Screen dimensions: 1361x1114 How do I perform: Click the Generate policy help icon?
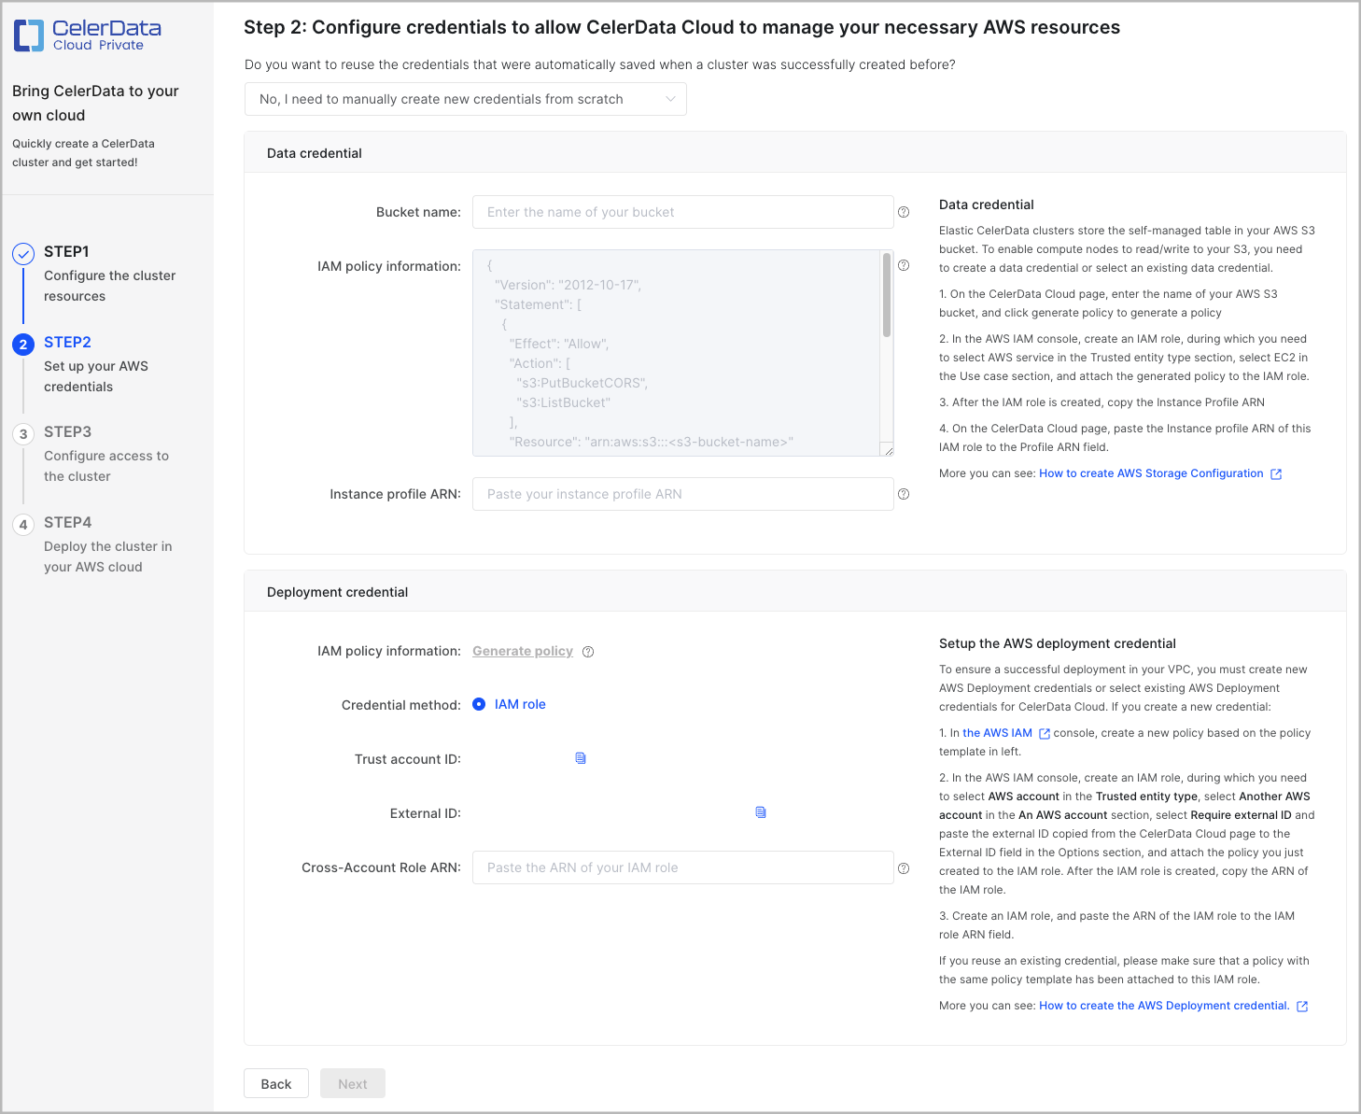click(588, 651)
